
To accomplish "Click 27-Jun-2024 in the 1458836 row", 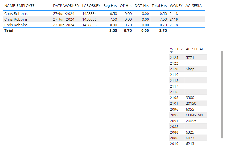I will pos(64,25).
